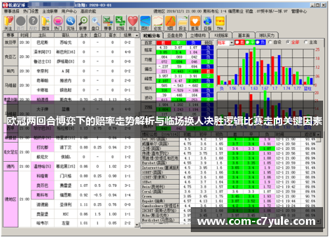Click the red 胜 header in the 百家 table
Screen dimensions: 329x238
click(163, 43)
